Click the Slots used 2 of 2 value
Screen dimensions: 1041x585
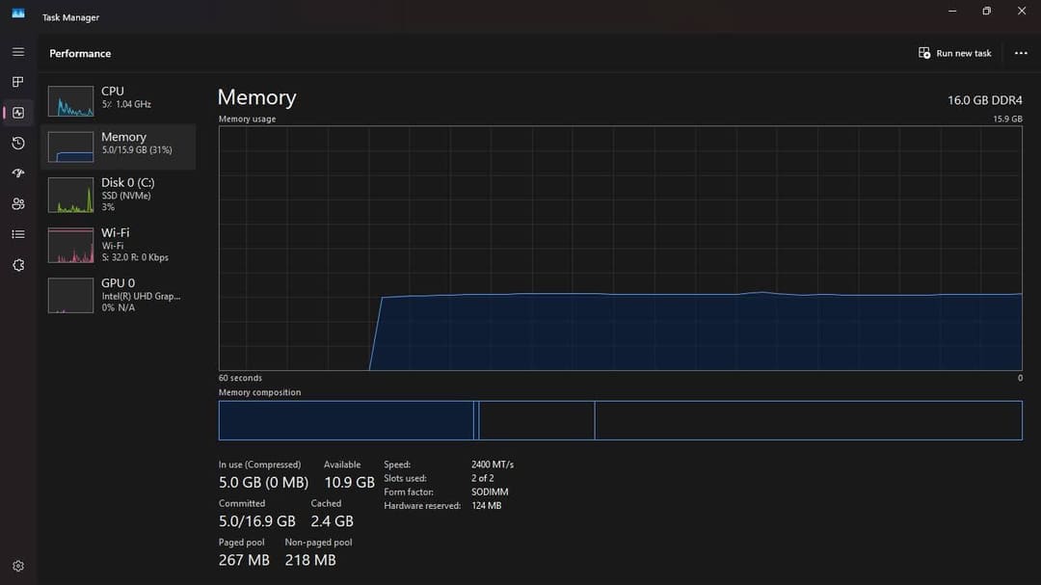[x=483, y=478]
